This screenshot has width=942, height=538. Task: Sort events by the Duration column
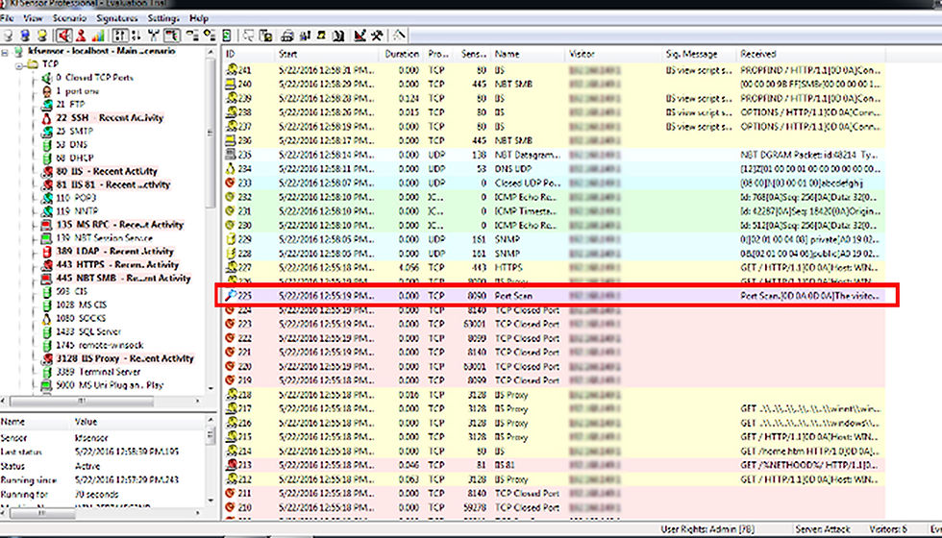pyautogui.click(x=403, y=54)
